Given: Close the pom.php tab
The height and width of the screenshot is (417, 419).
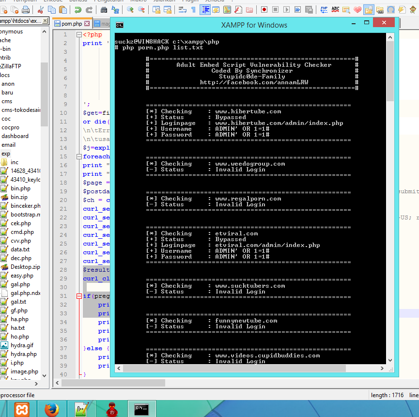Looking at the screenshot, I should 87,24.
